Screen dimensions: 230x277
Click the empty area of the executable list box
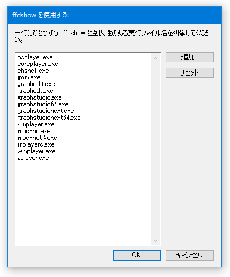click(83, 203)
